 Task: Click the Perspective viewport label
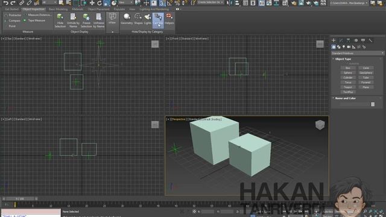[x=179, y=119]
